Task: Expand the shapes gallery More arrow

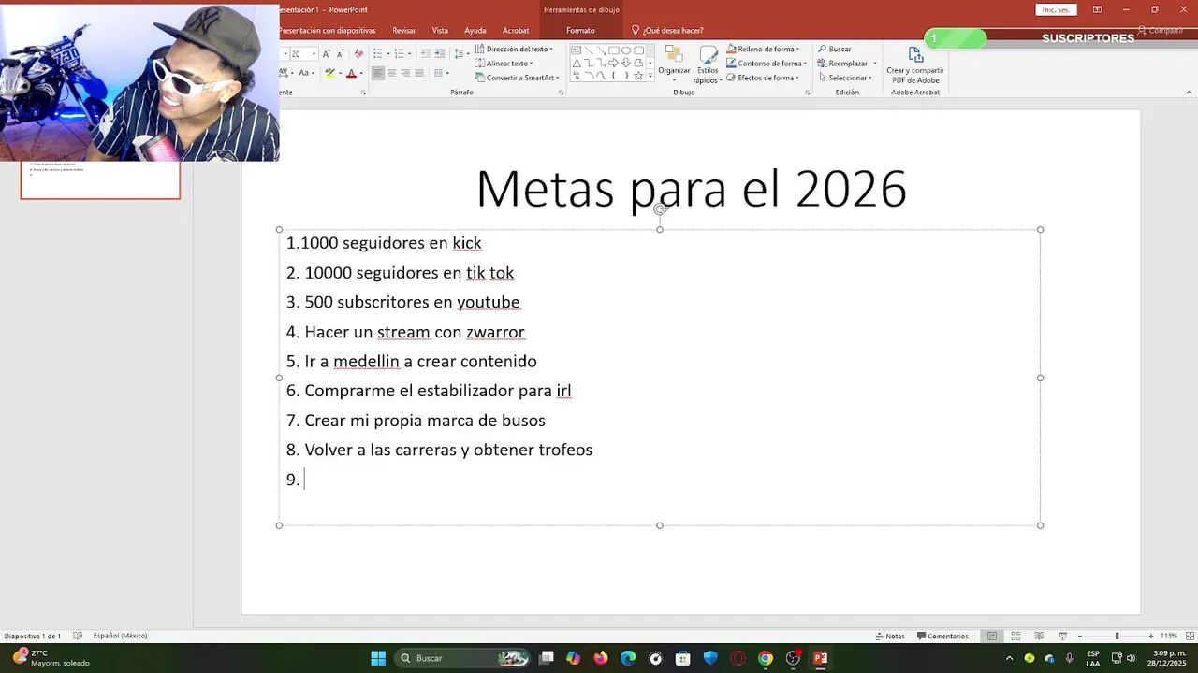Action: 650,76
